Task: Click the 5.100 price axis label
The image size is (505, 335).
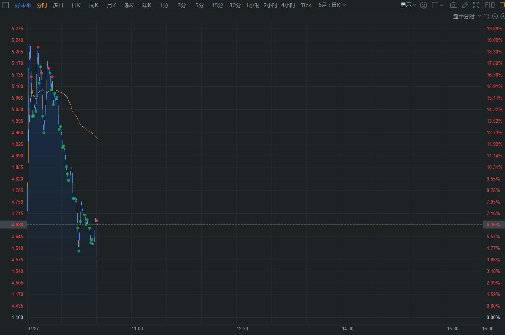Action: pos(17,86)
